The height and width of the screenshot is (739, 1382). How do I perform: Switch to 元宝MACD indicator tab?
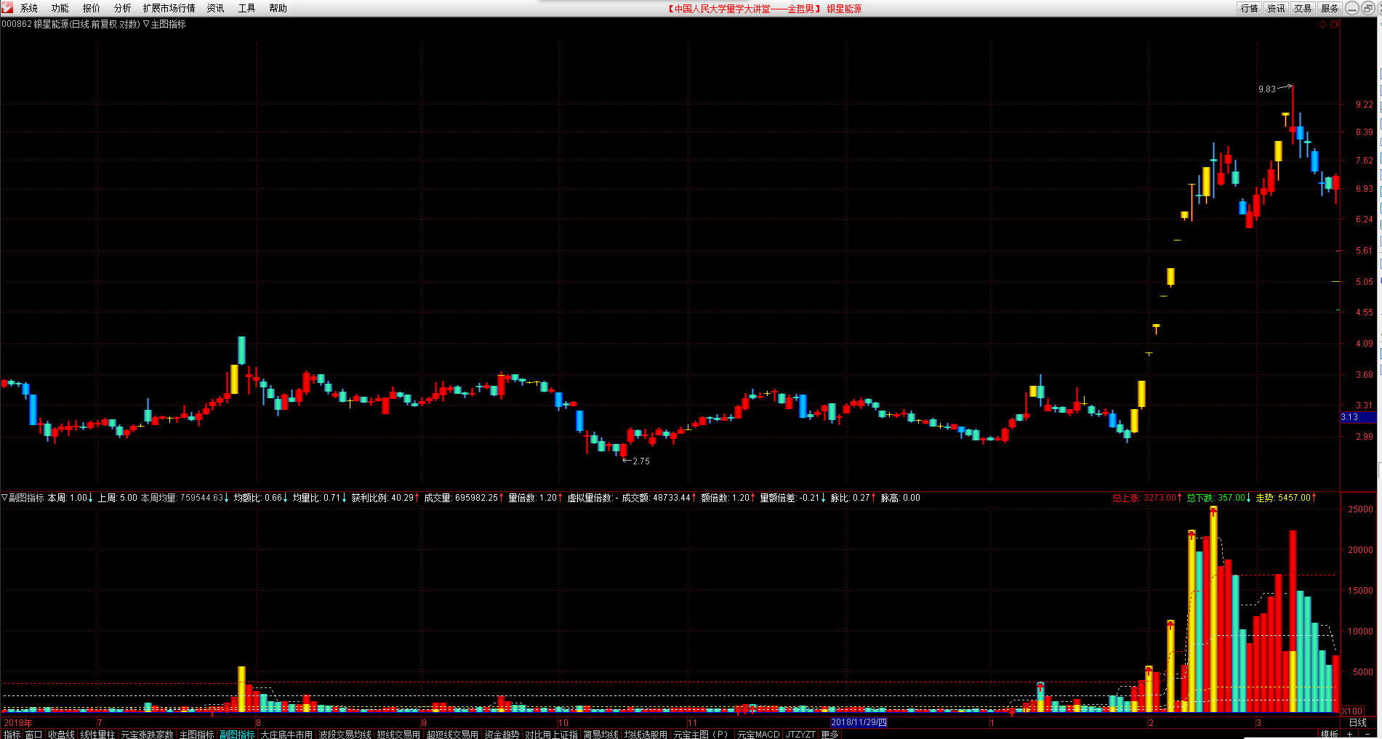[758, 734]
